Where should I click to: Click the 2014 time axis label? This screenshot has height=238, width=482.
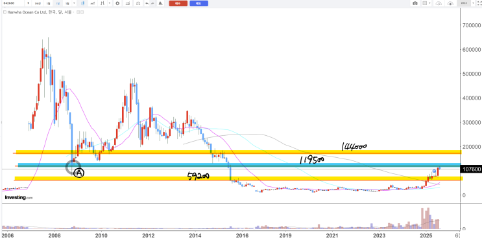point(195,235)
